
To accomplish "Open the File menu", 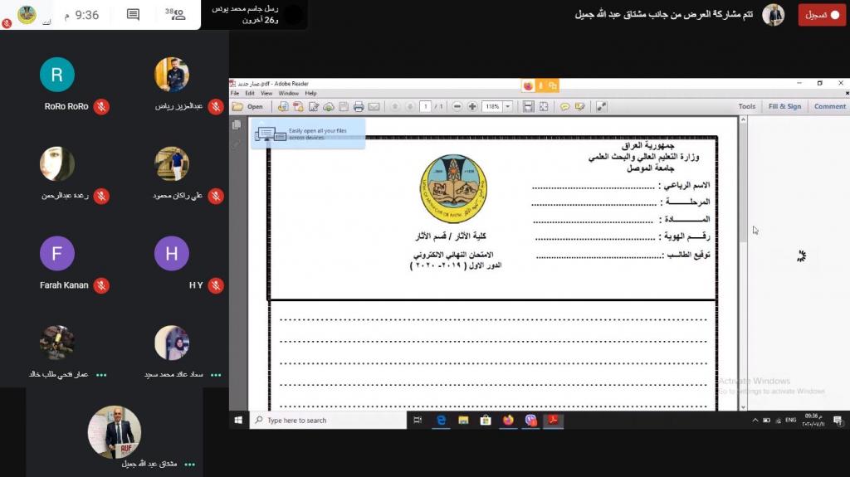I will click(x=237, y=93).
